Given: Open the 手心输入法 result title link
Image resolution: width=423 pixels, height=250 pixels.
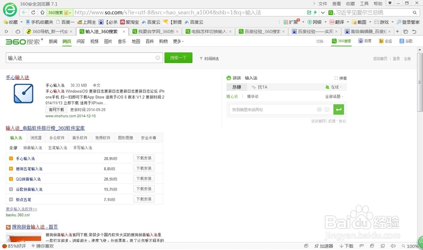Looking at the screenshot, I should [17, 77].
